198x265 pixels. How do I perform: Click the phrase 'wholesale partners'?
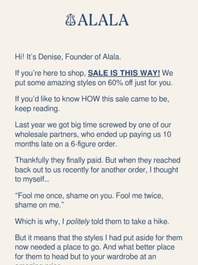point(47,134)
